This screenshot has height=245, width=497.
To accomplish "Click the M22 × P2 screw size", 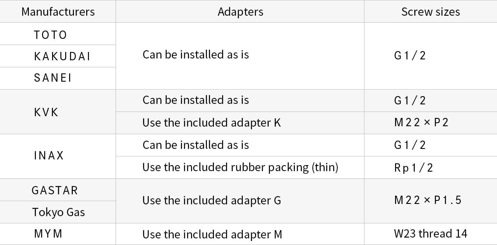I will (421, 123).
